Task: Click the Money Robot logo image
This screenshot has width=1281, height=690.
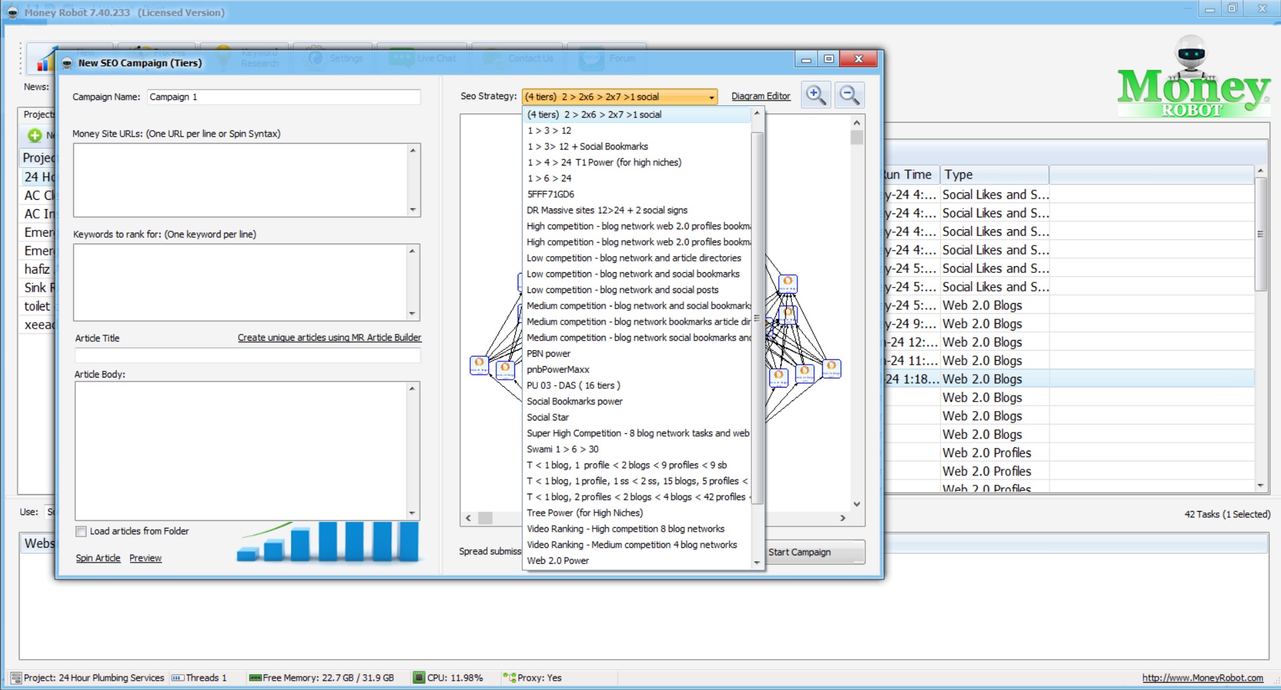Action: pos(1193,78)
